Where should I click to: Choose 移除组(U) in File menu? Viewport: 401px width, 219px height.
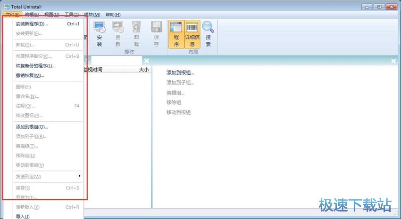[x=48, y=156]
